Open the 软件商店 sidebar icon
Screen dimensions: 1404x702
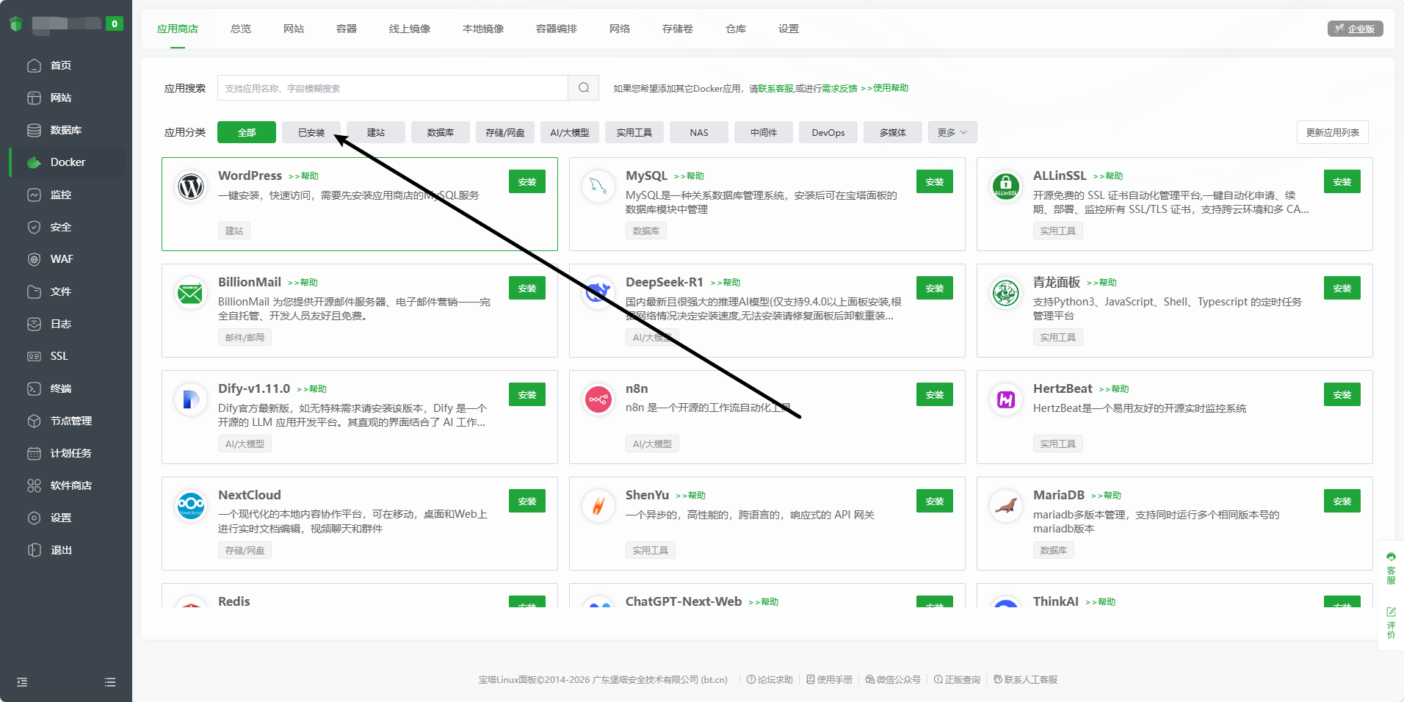[x=34, y=485]
